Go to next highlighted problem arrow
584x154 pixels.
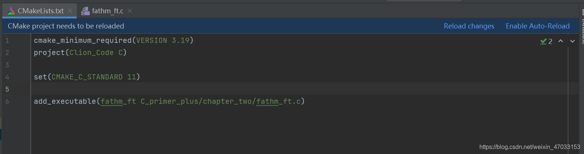(573, 41)
